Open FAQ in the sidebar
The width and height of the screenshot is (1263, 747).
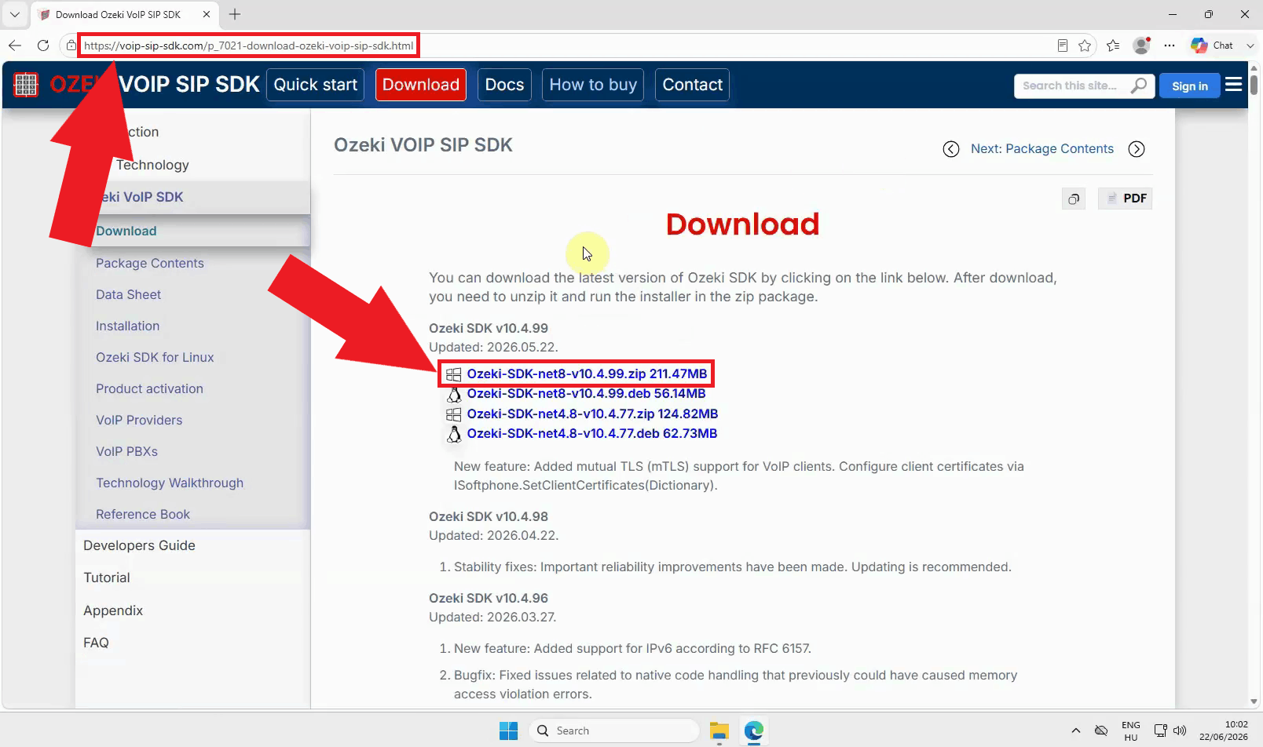(x=96, y=643)
